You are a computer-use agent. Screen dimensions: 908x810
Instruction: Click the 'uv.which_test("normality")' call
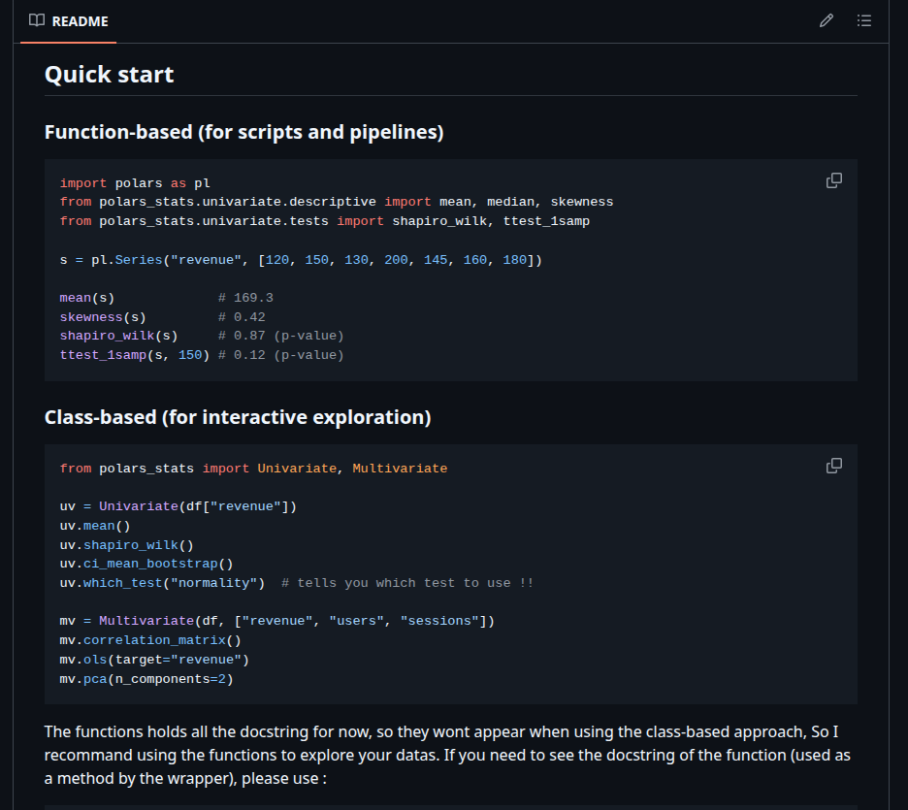(x=162, y=583)
